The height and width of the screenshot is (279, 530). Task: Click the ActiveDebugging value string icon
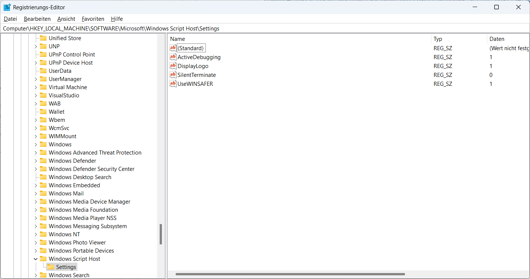click(x=173, y=57)
